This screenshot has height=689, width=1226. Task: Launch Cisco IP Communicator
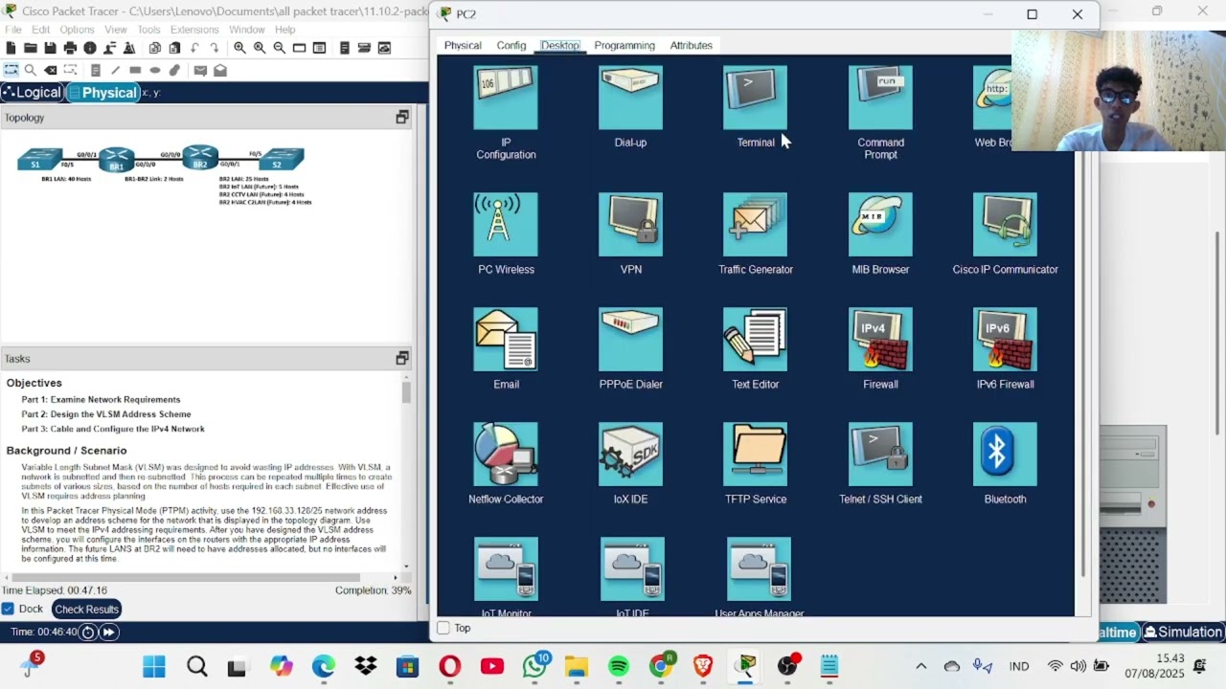pos(1005,225)
